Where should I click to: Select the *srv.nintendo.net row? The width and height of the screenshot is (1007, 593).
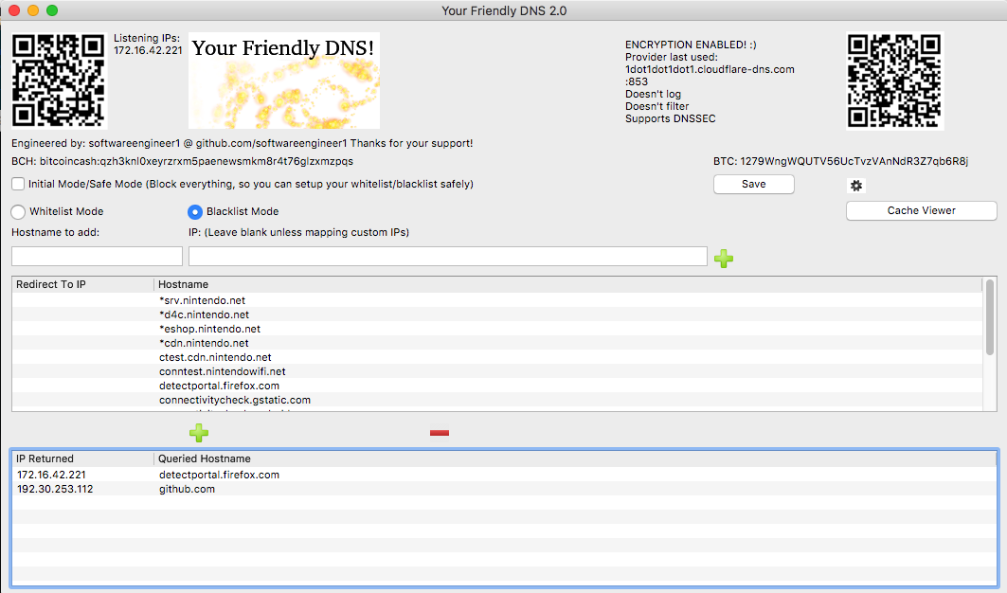497,300
